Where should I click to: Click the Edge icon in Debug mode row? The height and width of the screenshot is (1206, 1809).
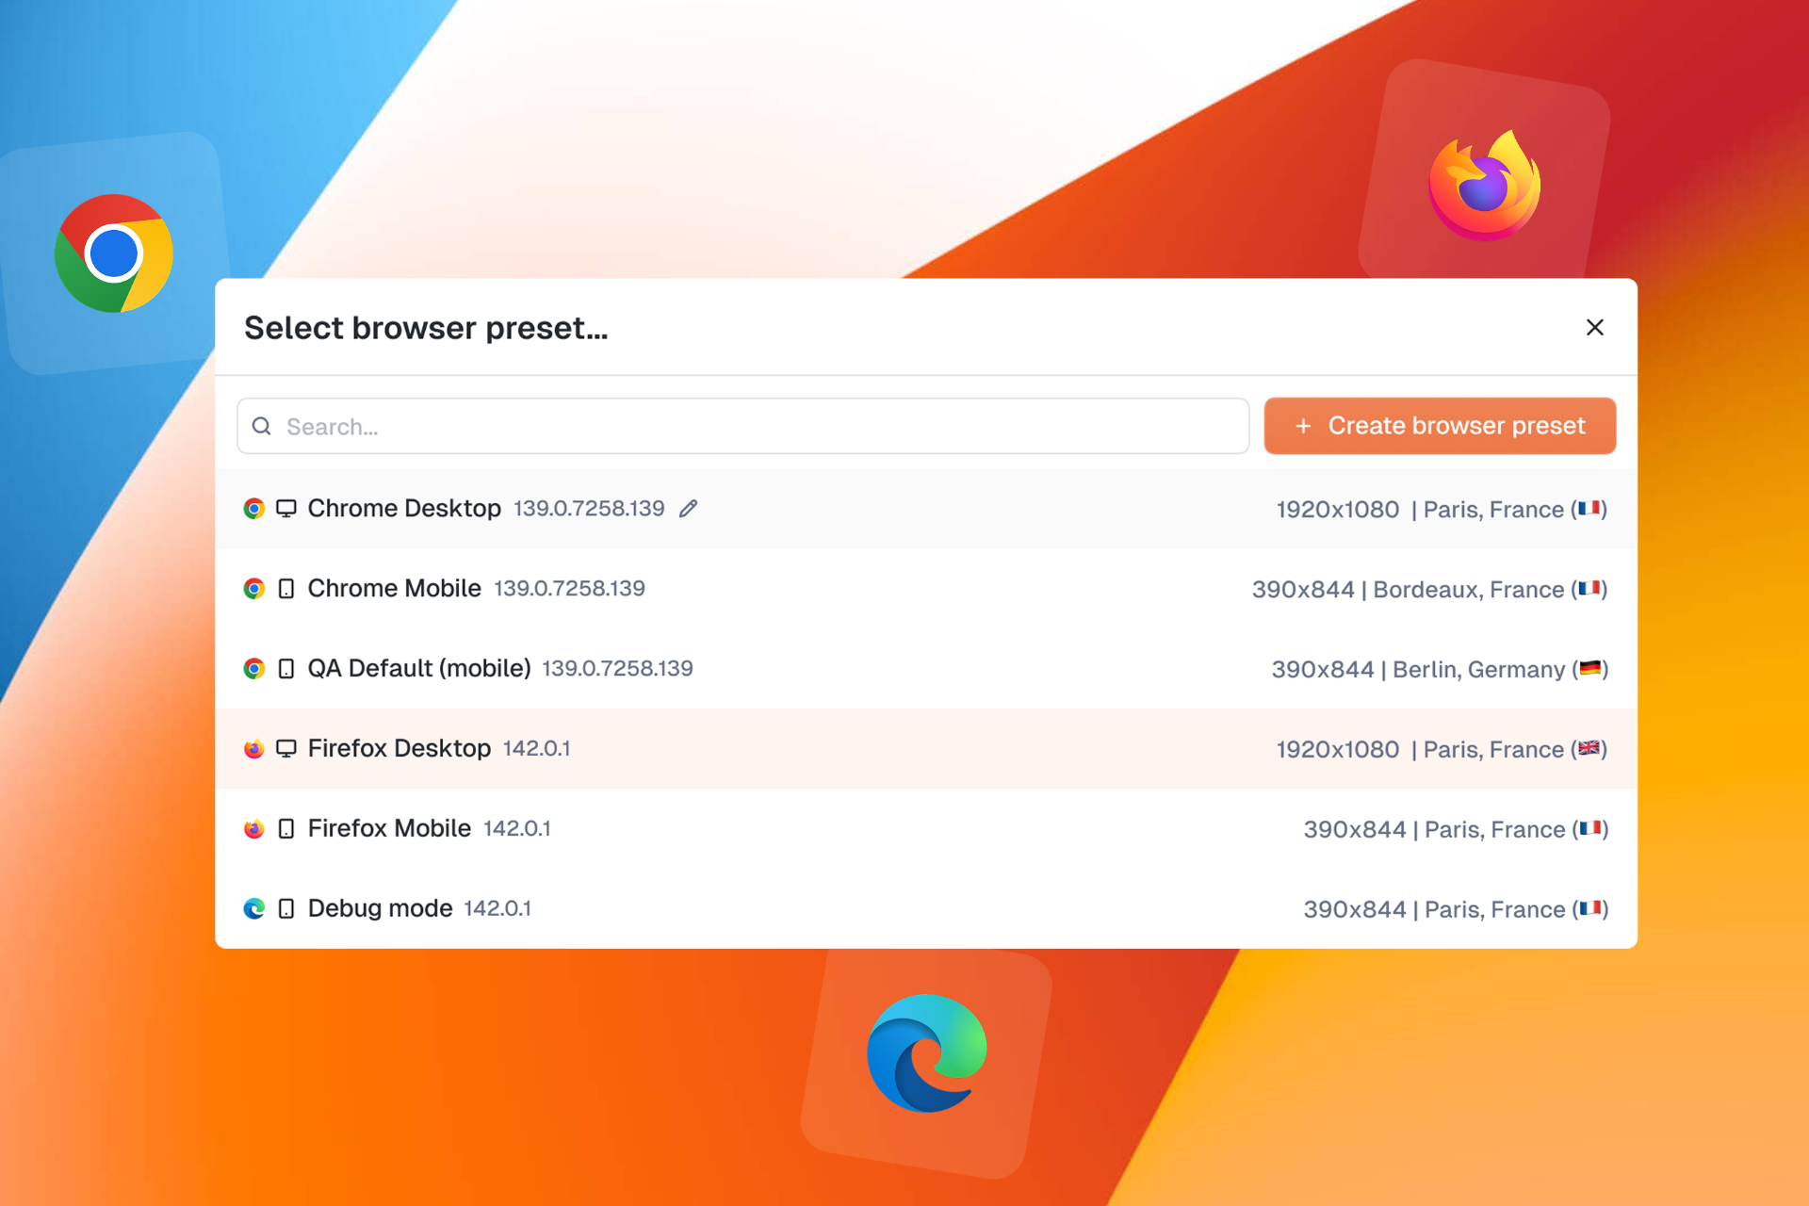click(254, 908)
